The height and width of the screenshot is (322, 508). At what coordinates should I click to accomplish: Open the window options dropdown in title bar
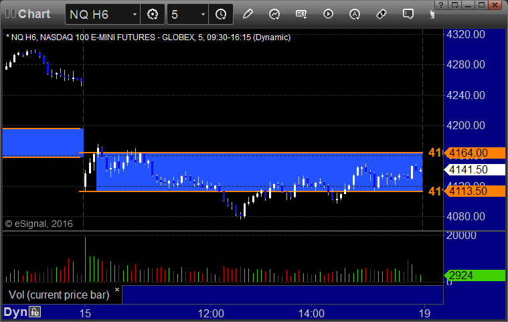tap(455, 5)
